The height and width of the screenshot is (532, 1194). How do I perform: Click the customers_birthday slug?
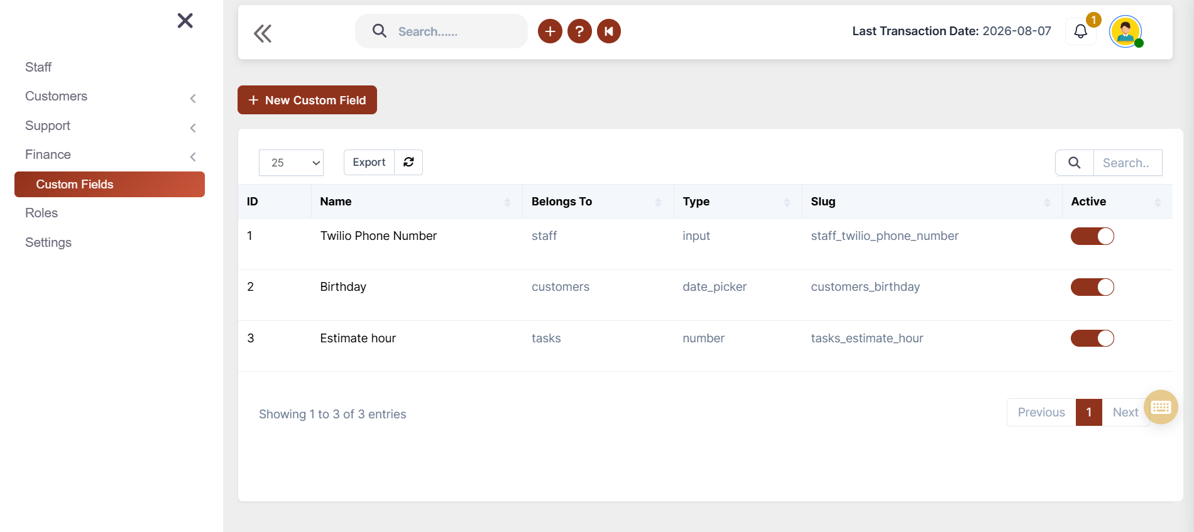[x=865, y=287]
